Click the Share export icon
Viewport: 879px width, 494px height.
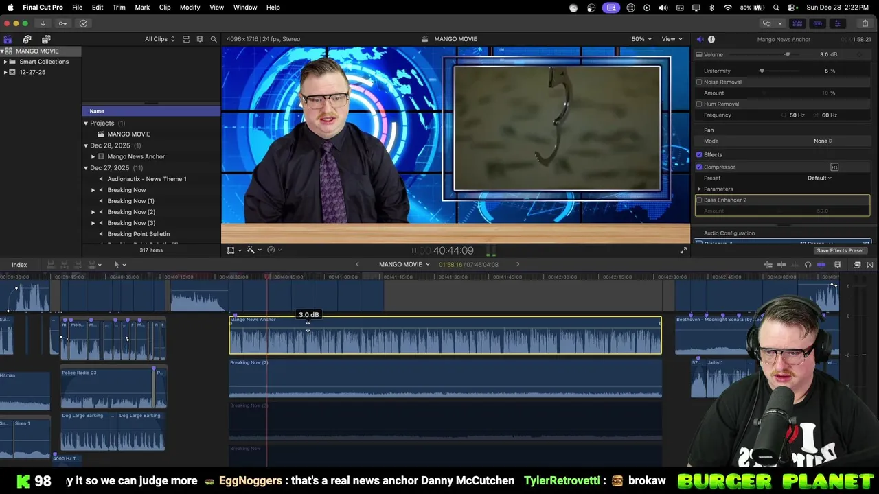point(865,23)
